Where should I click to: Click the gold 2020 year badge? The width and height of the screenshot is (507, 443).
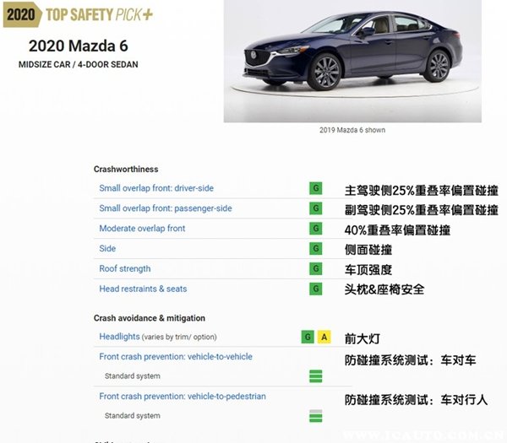(x=21, y=16)
